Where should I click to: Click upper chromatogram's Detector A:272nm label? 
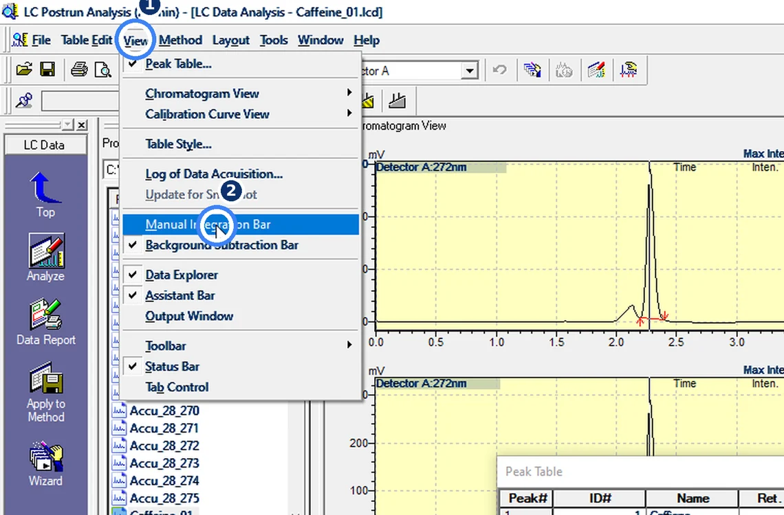(x=421, y=167)
